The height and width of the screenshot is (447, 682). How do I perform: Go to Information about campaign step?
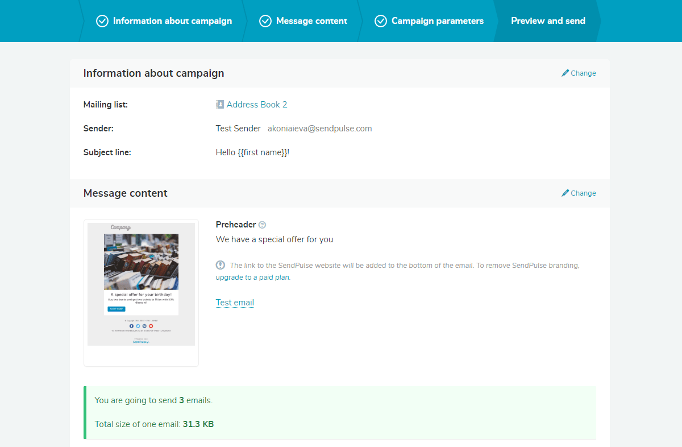click(x=164, y=21)
